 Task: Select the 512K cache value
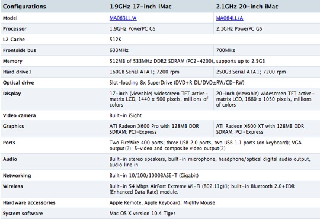(116, 40)
